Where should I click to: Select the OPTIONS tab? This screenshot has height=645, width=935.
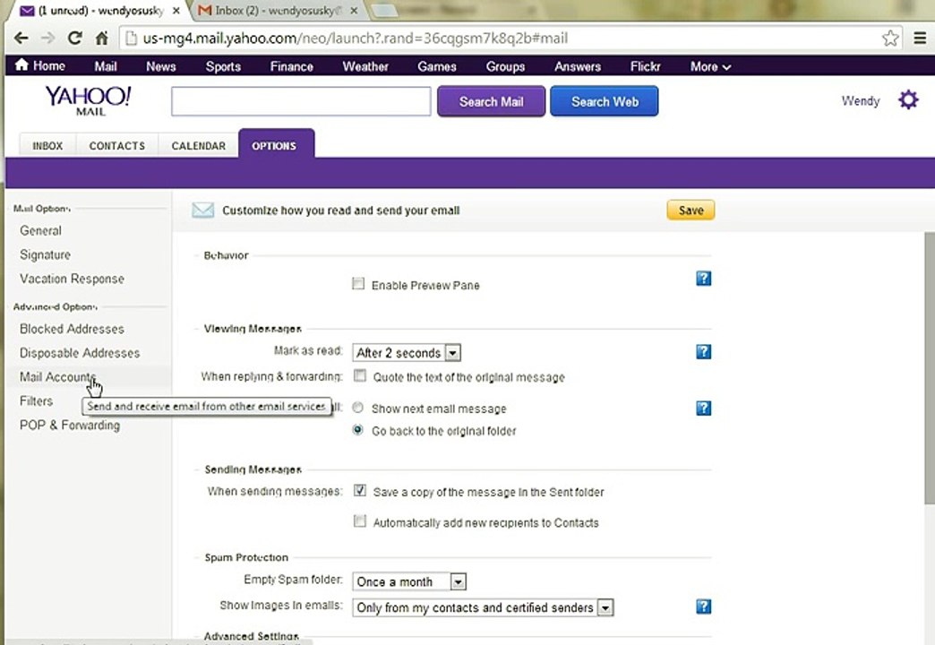pyautogui.click(x=274, y=144)
